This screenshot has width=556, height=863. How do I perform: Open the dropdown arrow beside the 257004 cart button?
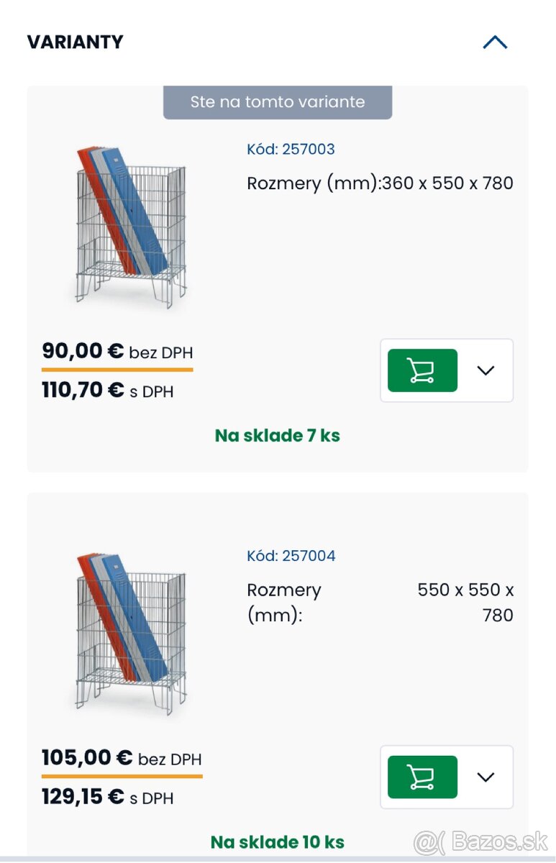[486, 777]
